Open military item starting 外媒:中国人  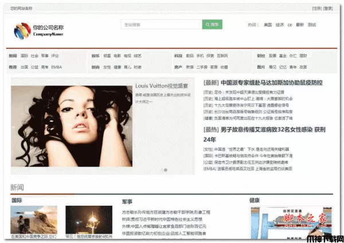[x=164, y=226]
